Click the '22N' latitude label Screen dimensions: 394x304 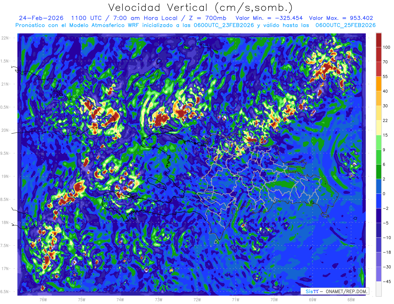point(5,38)
